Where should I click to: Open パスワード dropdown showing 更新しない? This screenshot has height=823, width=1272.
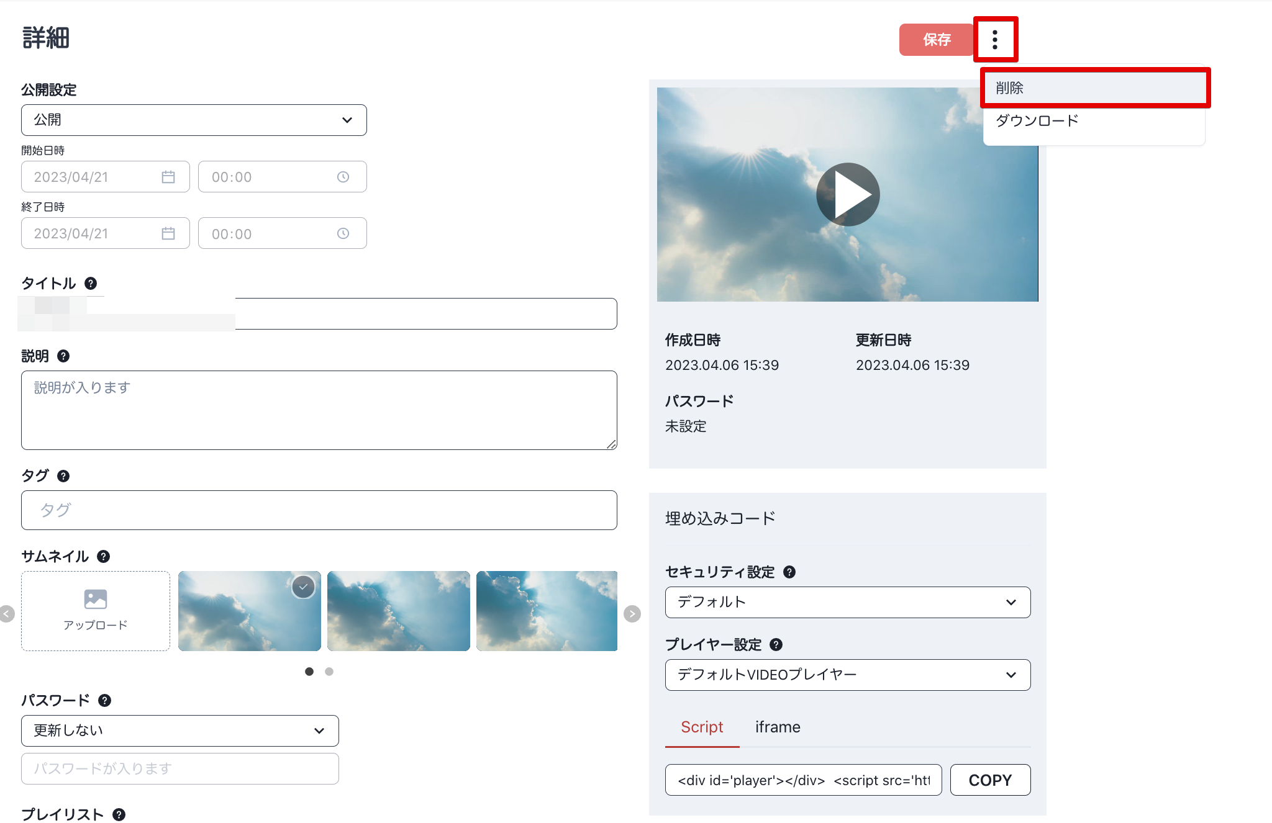pyautogui.click(x=179, y=731)
